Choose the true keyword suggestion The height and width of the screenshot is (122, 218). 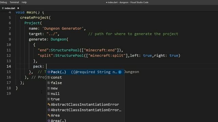(85, 99)
